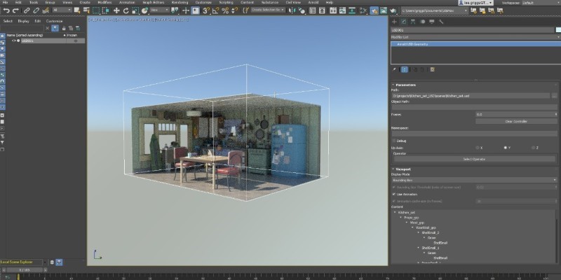Click the Undo arrow in the main toolbar

[x=6, y=10]
